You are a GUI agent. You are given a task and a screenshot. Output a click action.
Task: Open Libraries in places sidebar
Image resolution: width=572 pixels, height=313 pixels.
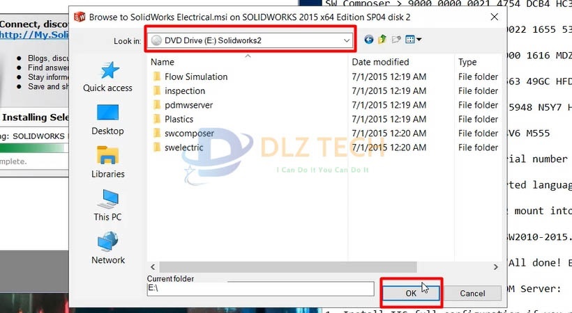point(107,163)
